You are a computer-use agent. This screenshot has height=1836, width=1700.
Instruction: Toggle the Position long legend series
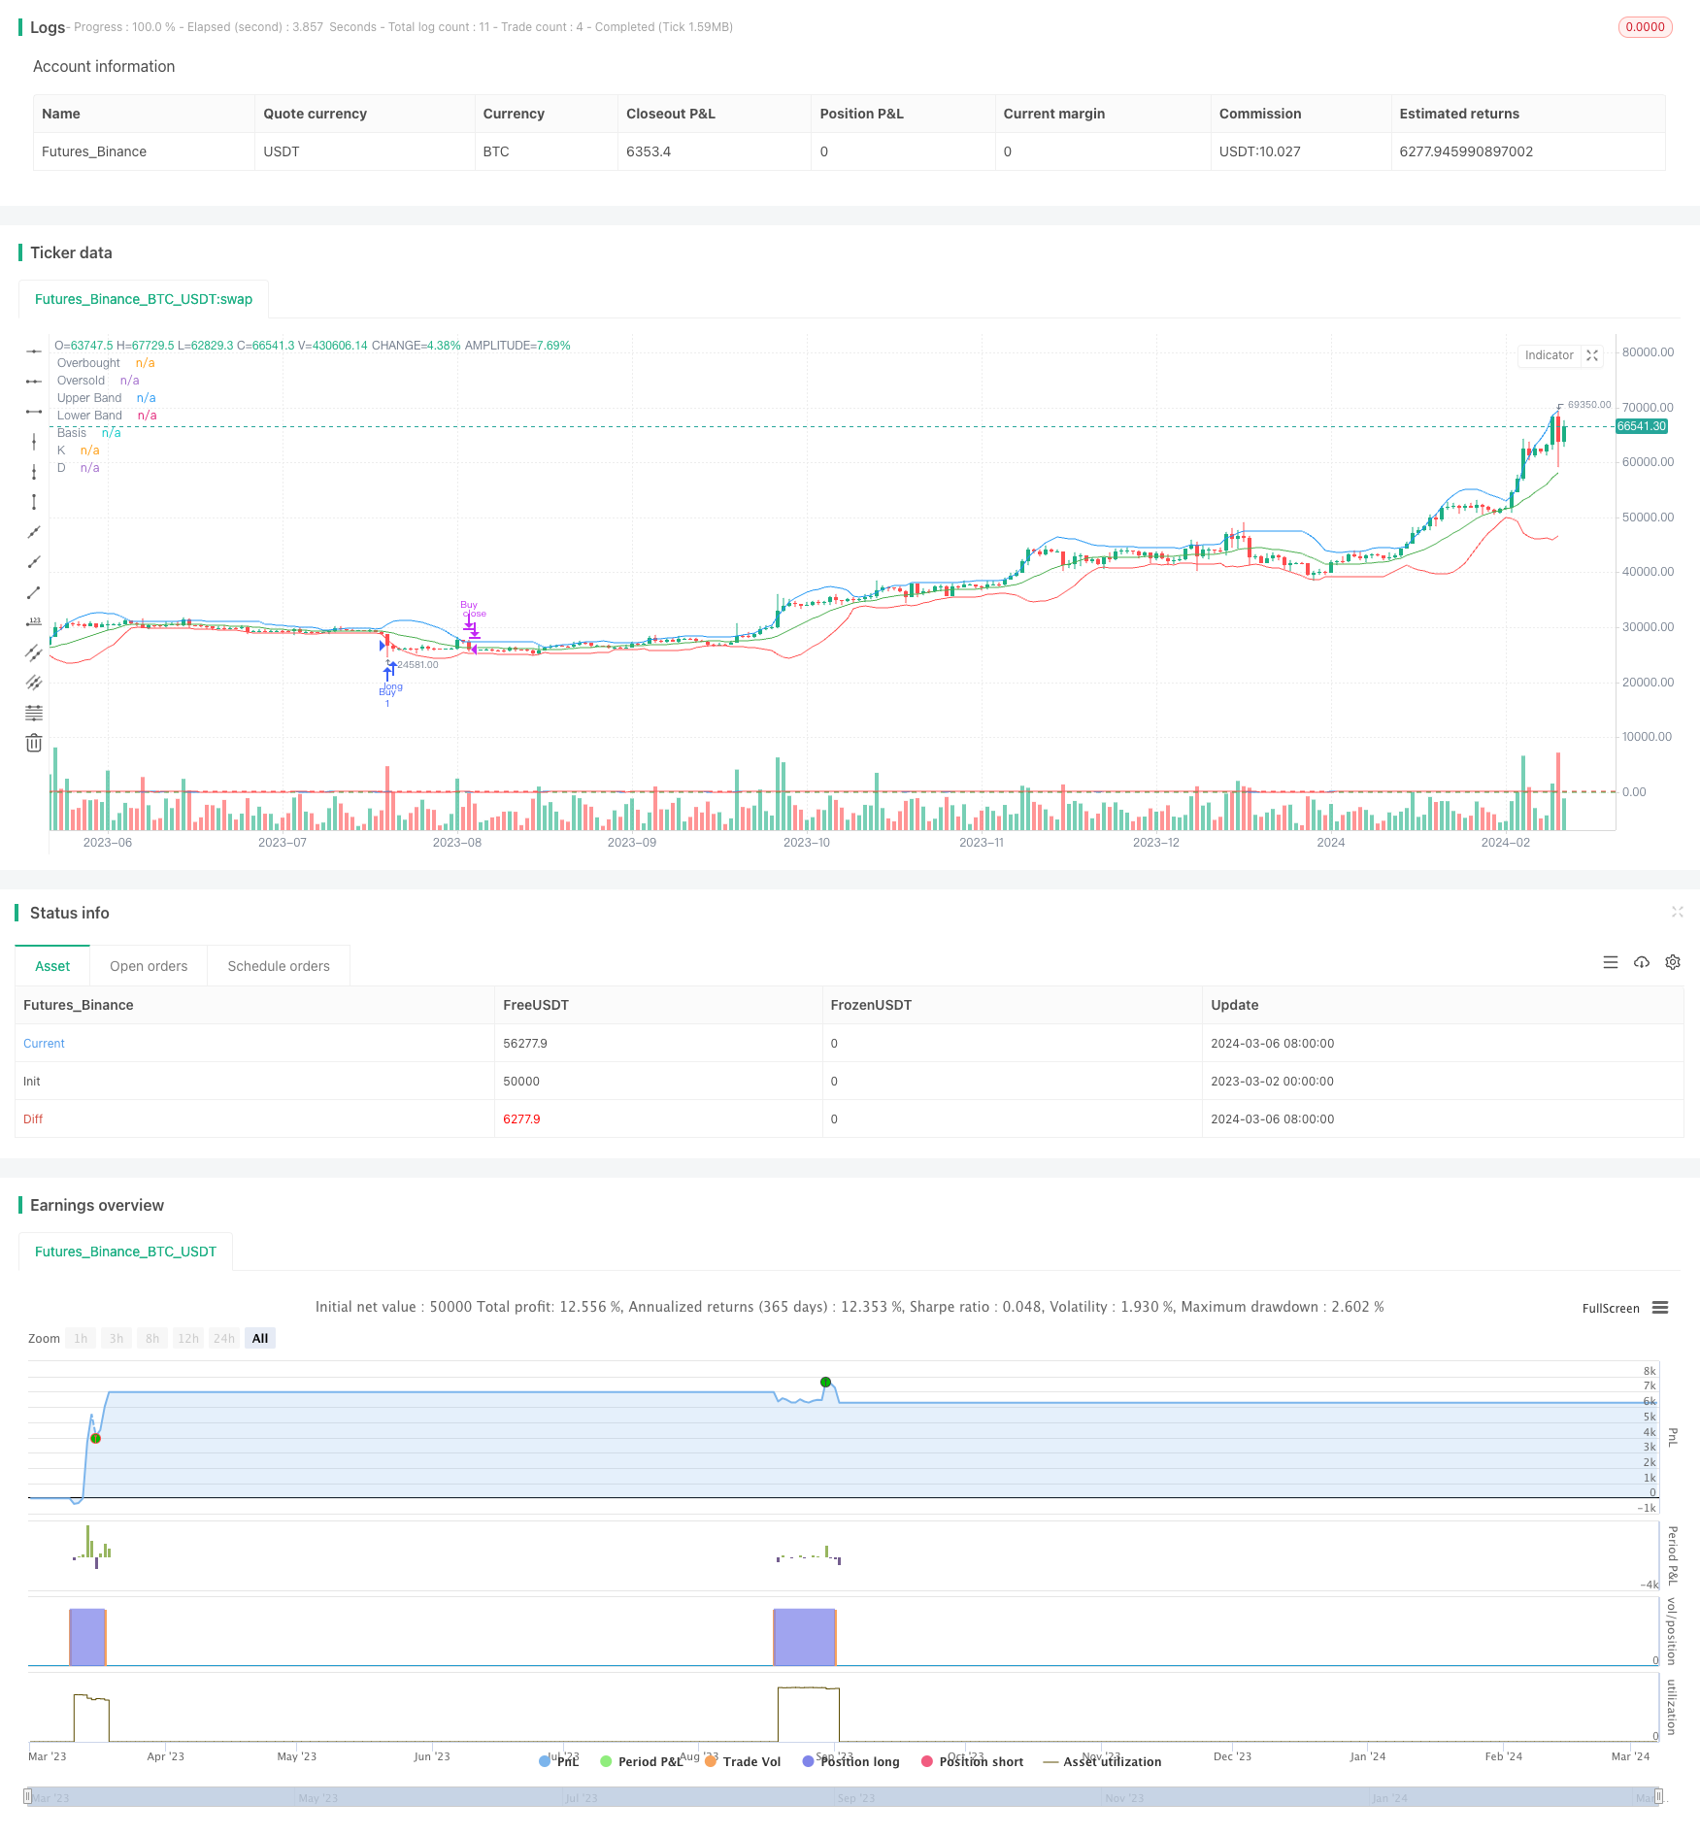pyautogui.click(x=851, y=1761)
